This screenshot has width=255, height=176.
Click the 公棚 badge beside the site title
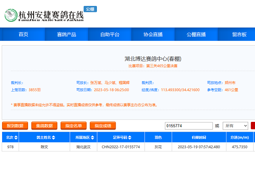click(90, 9)
